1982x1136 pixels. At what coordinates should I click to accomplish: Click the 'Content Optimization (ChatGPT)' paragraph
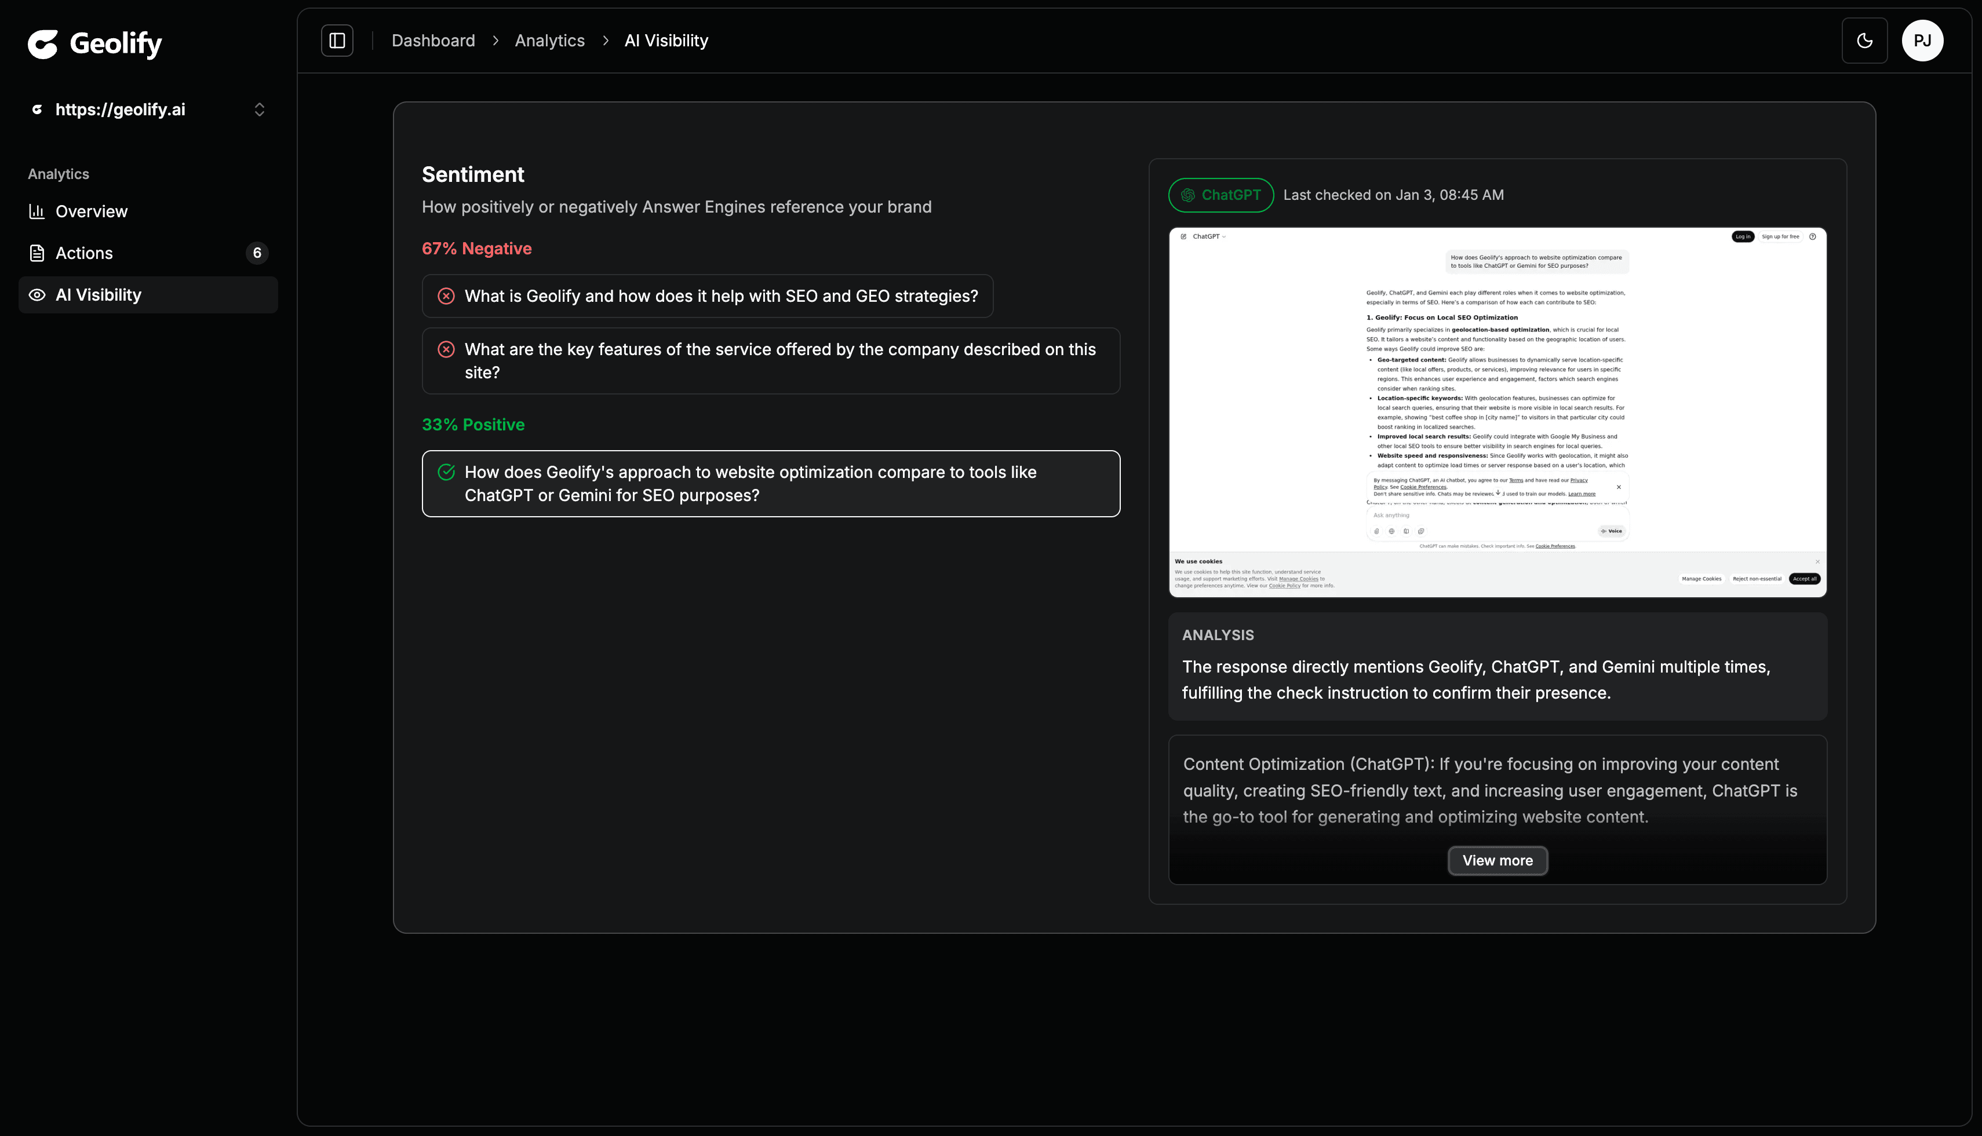click(x=1491, y=790)
